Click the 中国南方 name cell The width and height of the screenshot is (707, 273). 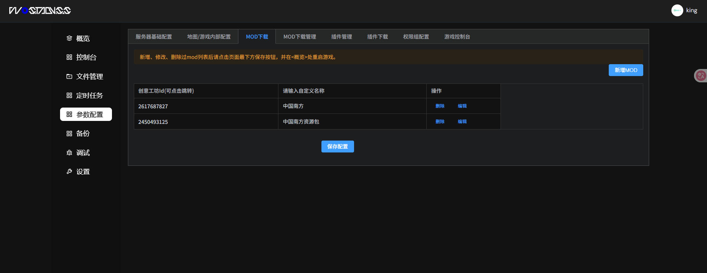[352, 106]
